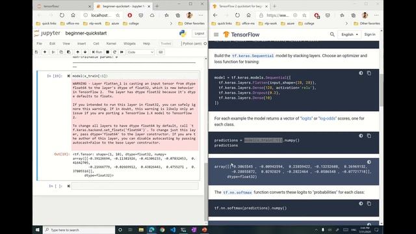
Task: Open the Jupyter Kernel menu
Action: pos(111,44)
